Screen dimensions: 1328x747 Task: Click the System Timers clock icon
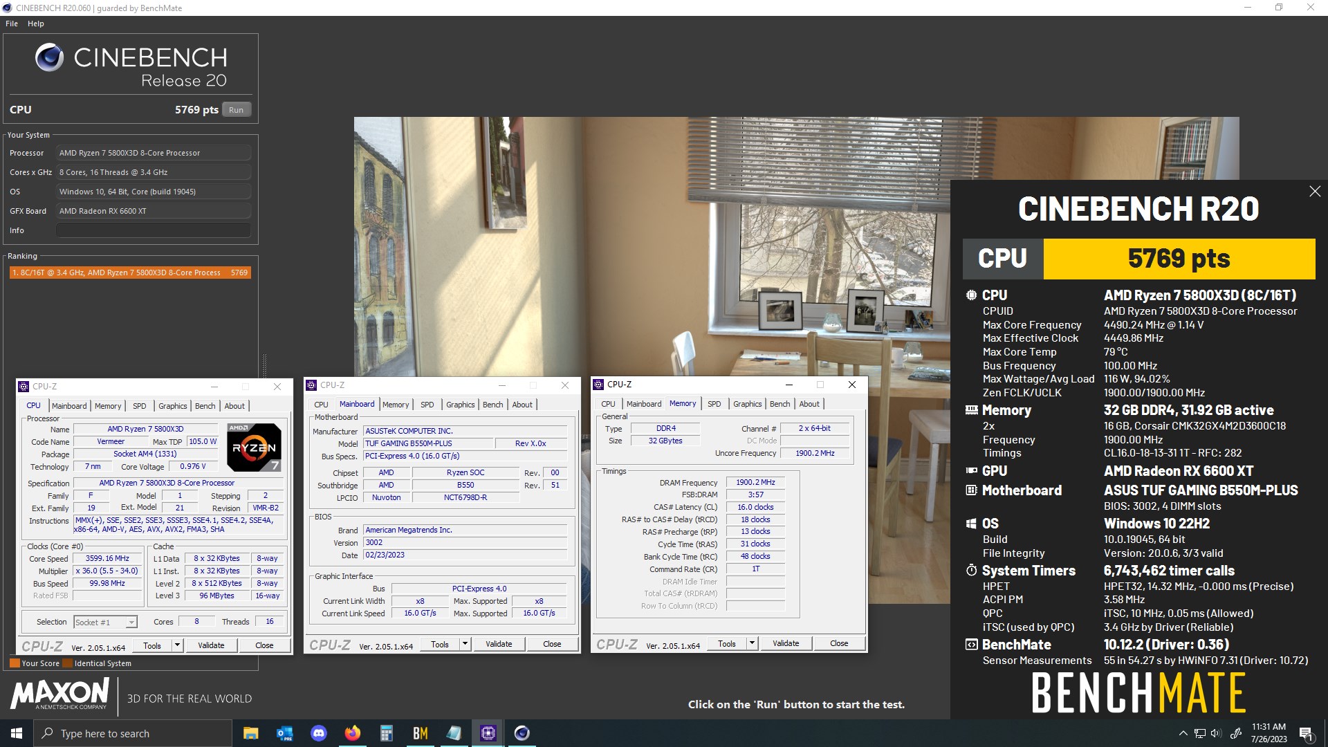[971, 571]
